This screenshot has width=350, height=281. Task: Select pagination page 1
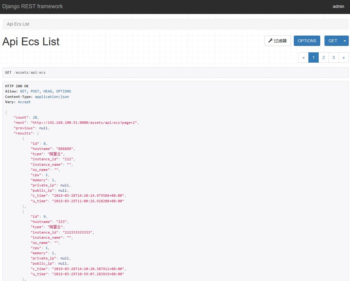click(x=314, y=58)
